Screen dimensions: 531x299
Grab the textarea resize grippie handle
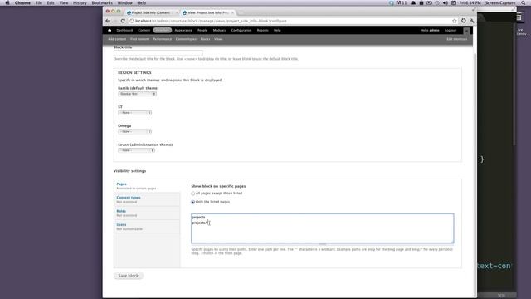pos(323,244)
